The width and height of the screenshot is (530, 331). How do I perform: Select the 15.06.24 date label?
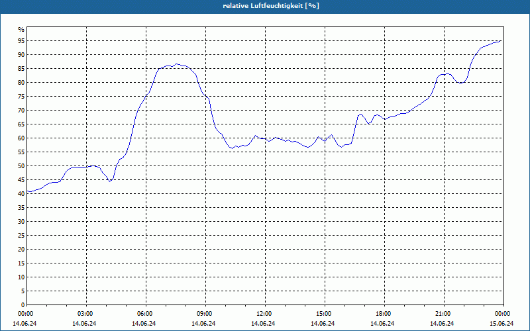(502, 324)
